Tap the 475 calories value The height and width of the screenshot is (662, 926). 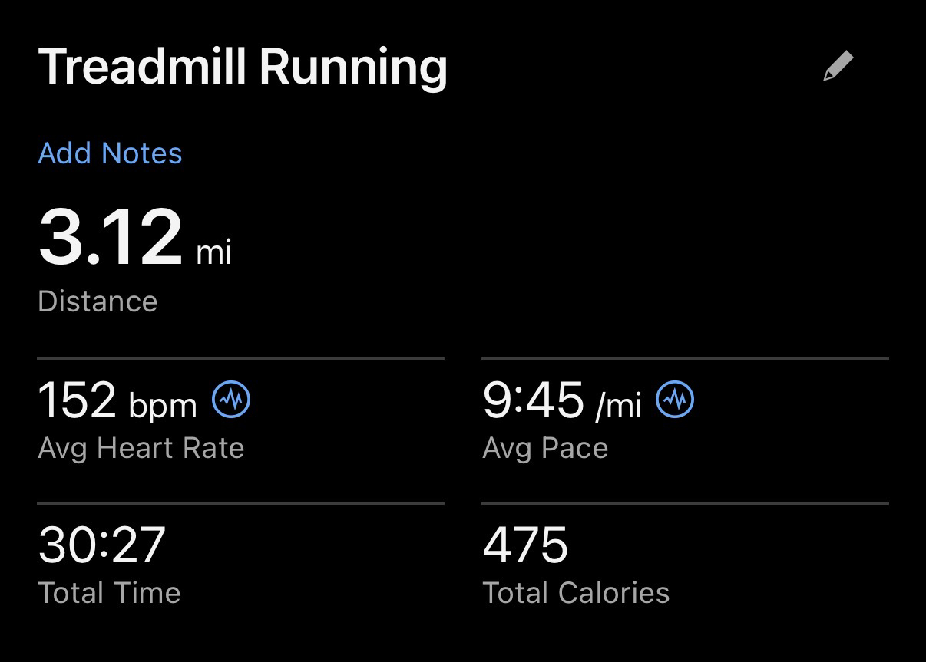pyautogui.click(x=525, y=545)
